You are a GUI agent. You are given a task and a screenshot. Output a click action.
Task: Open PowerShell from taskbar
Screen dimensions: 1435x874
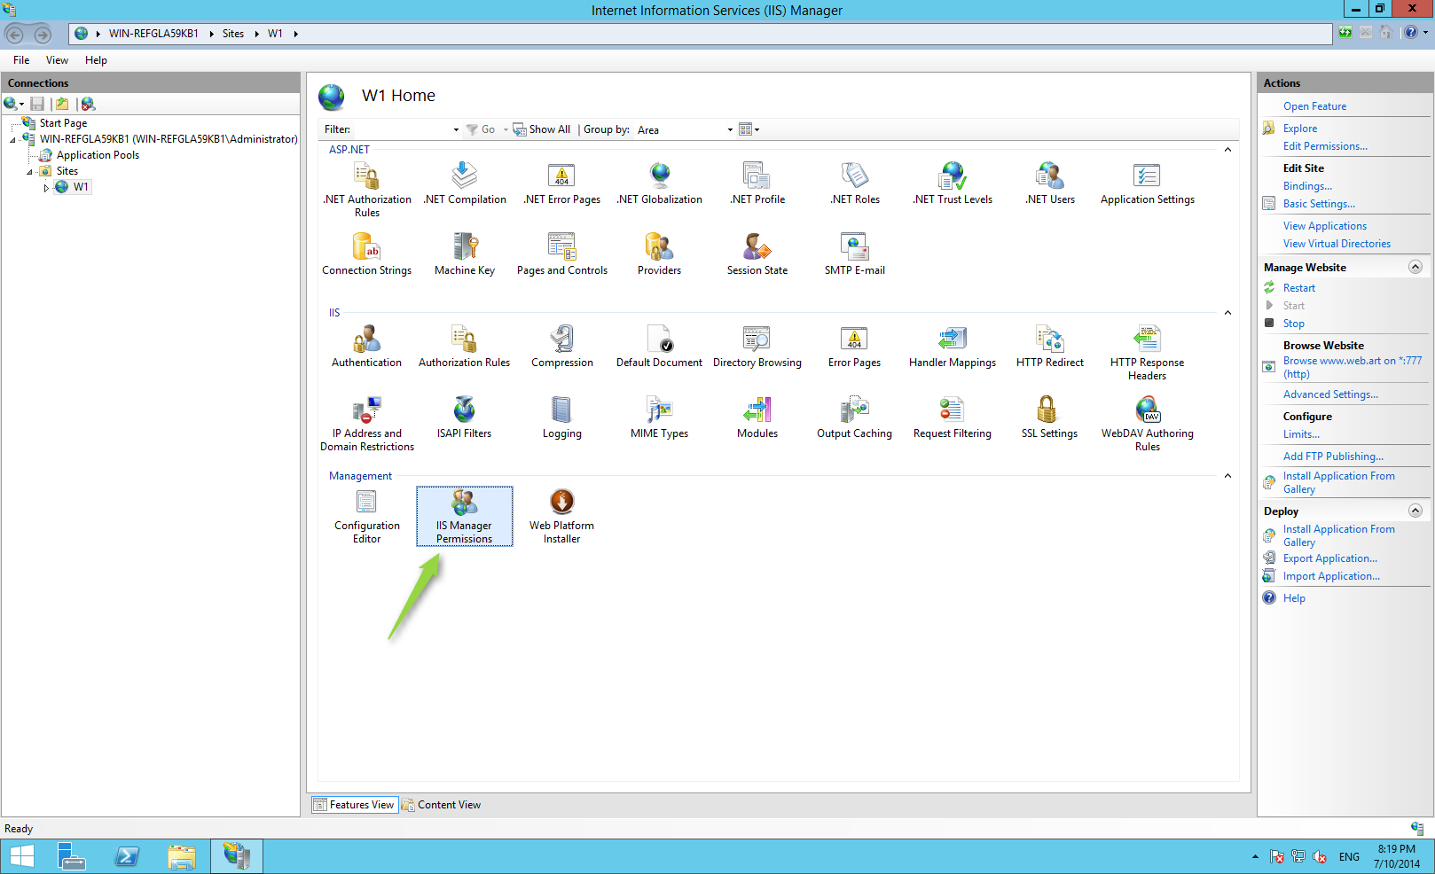[x=127, y=856]
